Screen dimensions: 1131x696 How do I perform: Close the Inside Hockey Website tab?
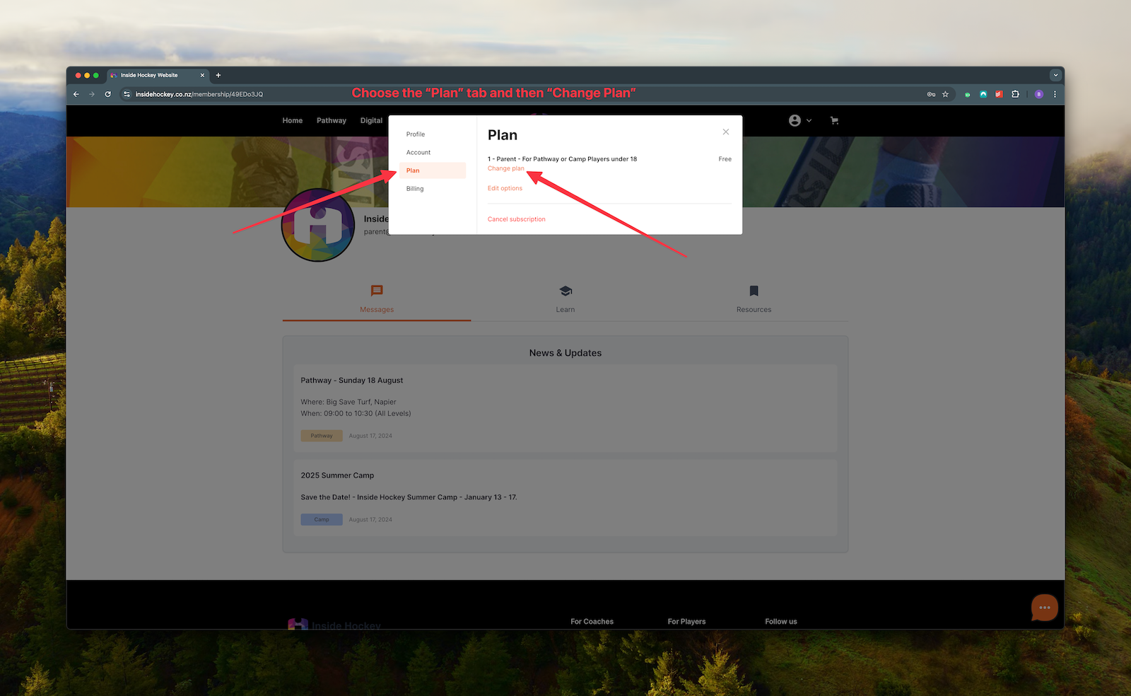coord(202,75)
